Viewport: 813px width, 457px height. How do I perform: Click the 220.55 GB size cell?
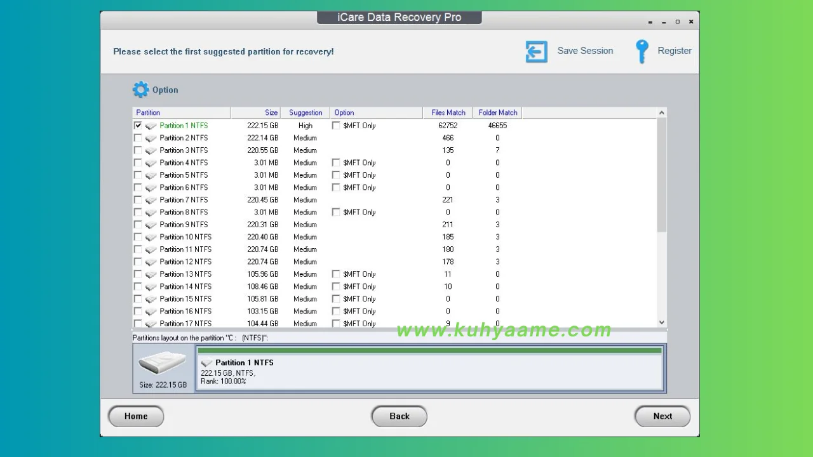(263, 150)
